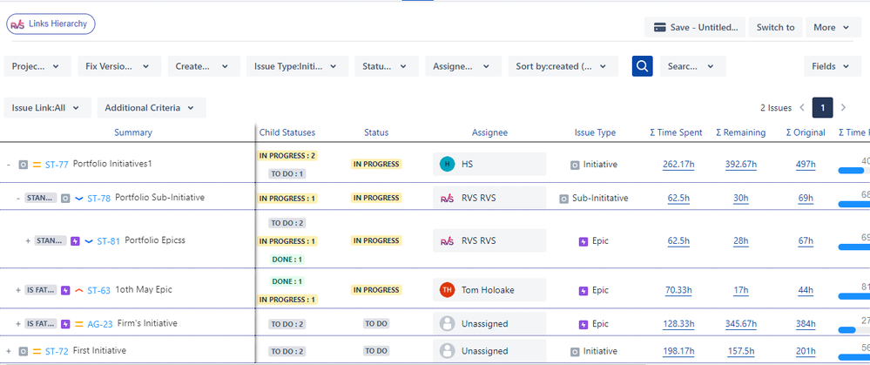Image resolution: width=870 pixels, height=365 pixels.
Task: Sort by the Summary column header
Action: [x=133, y=132]
